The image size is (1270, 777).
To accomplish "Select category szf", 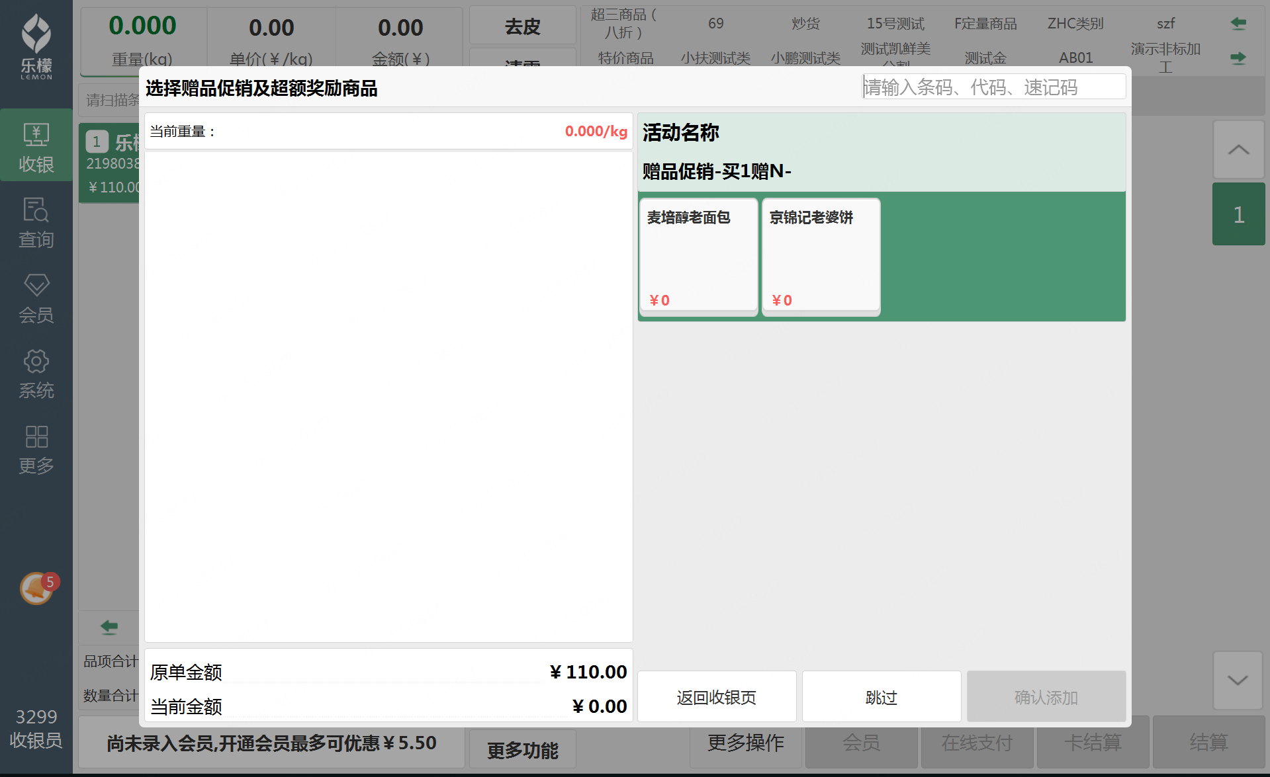I will [x=1166, y=24].
